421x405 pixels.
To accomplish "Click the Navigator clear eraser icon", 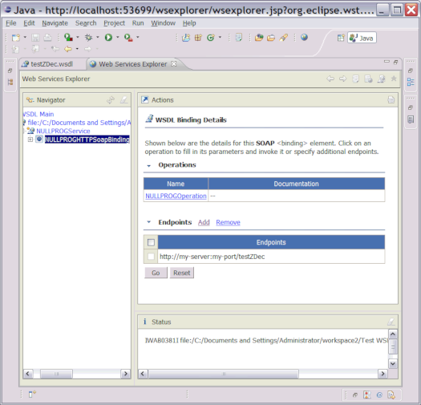I will coord(123,100).
